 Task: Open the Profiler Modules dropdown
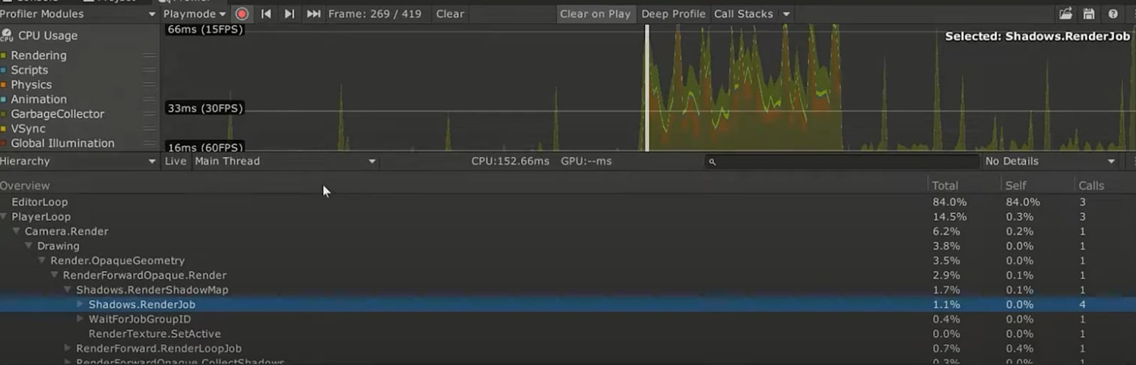point(78,14)
